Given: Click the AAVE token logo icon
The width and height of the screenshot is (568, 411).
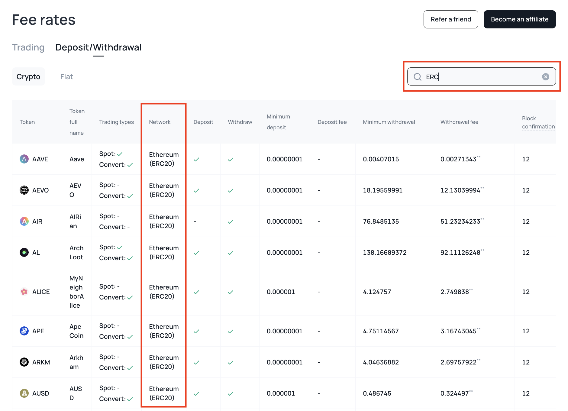Looking at the screenshot, I should click(x=24, y=159).
